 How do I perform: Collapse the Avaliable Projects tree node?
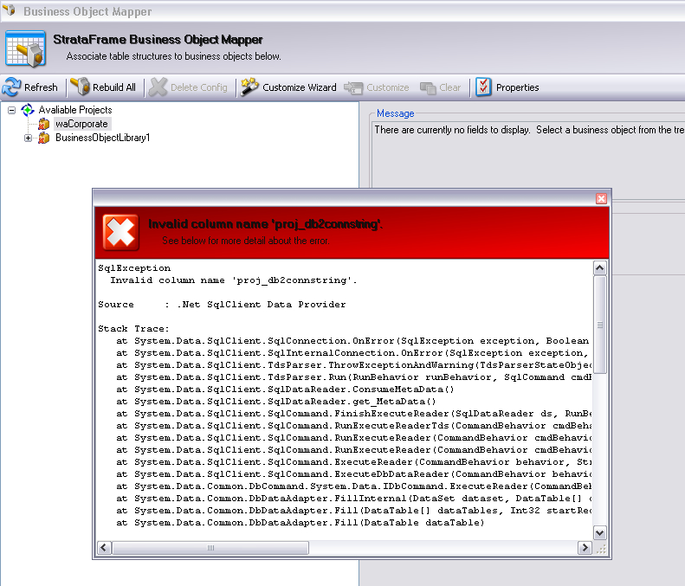[12, 111]
